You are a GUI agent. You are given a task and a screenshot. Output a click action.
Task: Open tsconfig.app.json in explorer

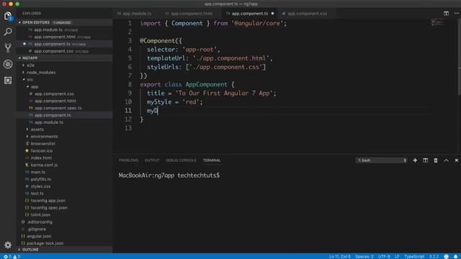coord(48,201)
